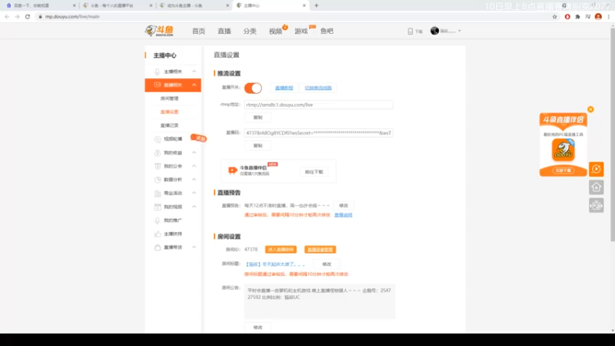Viewport: 615px width, 346px height.
Task: Expand the 商业活动 section chevron
Action: click(x=194, y=193)
